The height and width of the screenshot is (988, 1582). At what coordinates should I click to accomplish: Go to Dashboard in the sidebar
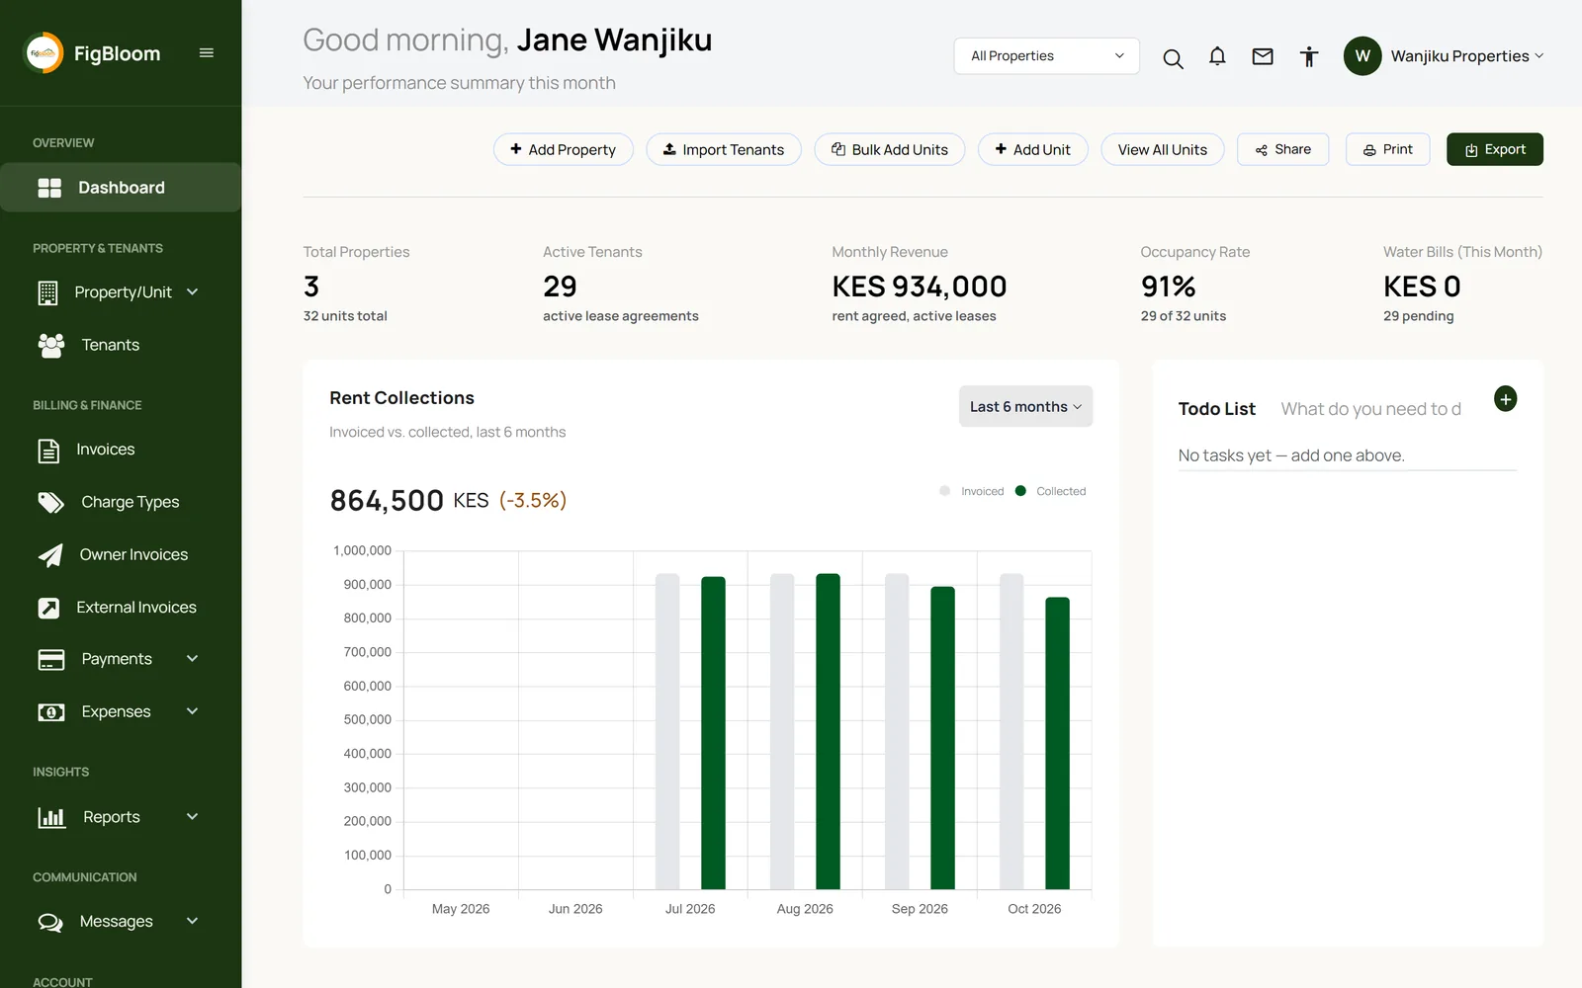[121, 188]
